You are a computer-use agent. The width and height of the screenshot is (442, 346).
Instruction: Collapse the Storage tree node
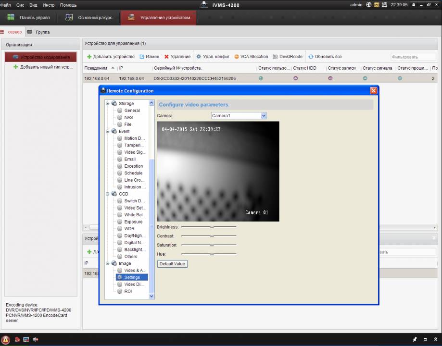click(x=108, y=103)
